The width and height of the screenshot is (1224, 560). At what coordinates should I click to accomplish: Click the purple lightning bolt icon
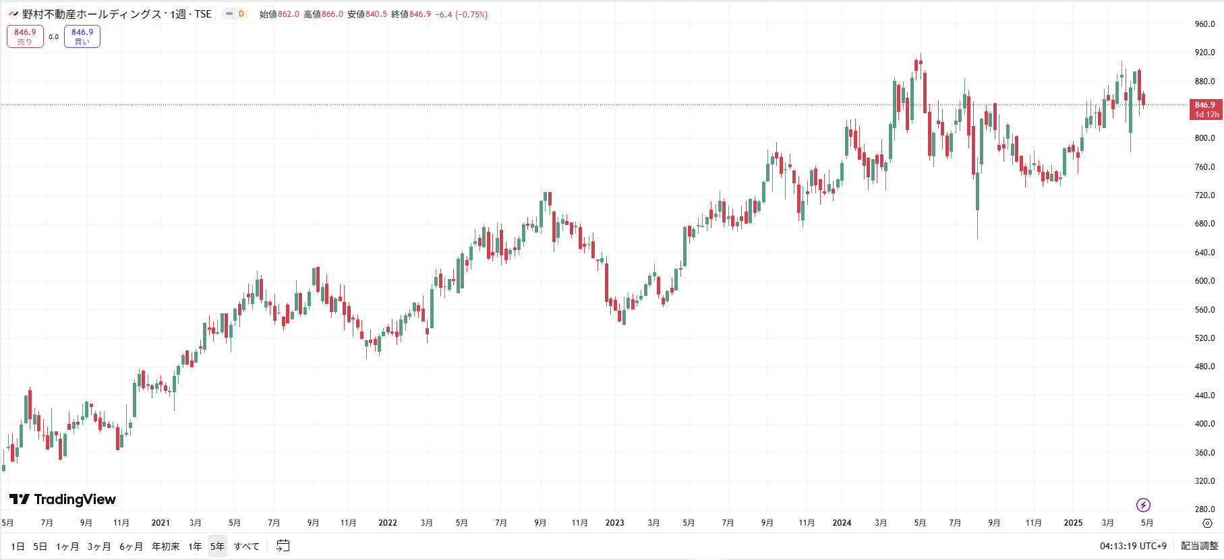[x=1143, y=505]
